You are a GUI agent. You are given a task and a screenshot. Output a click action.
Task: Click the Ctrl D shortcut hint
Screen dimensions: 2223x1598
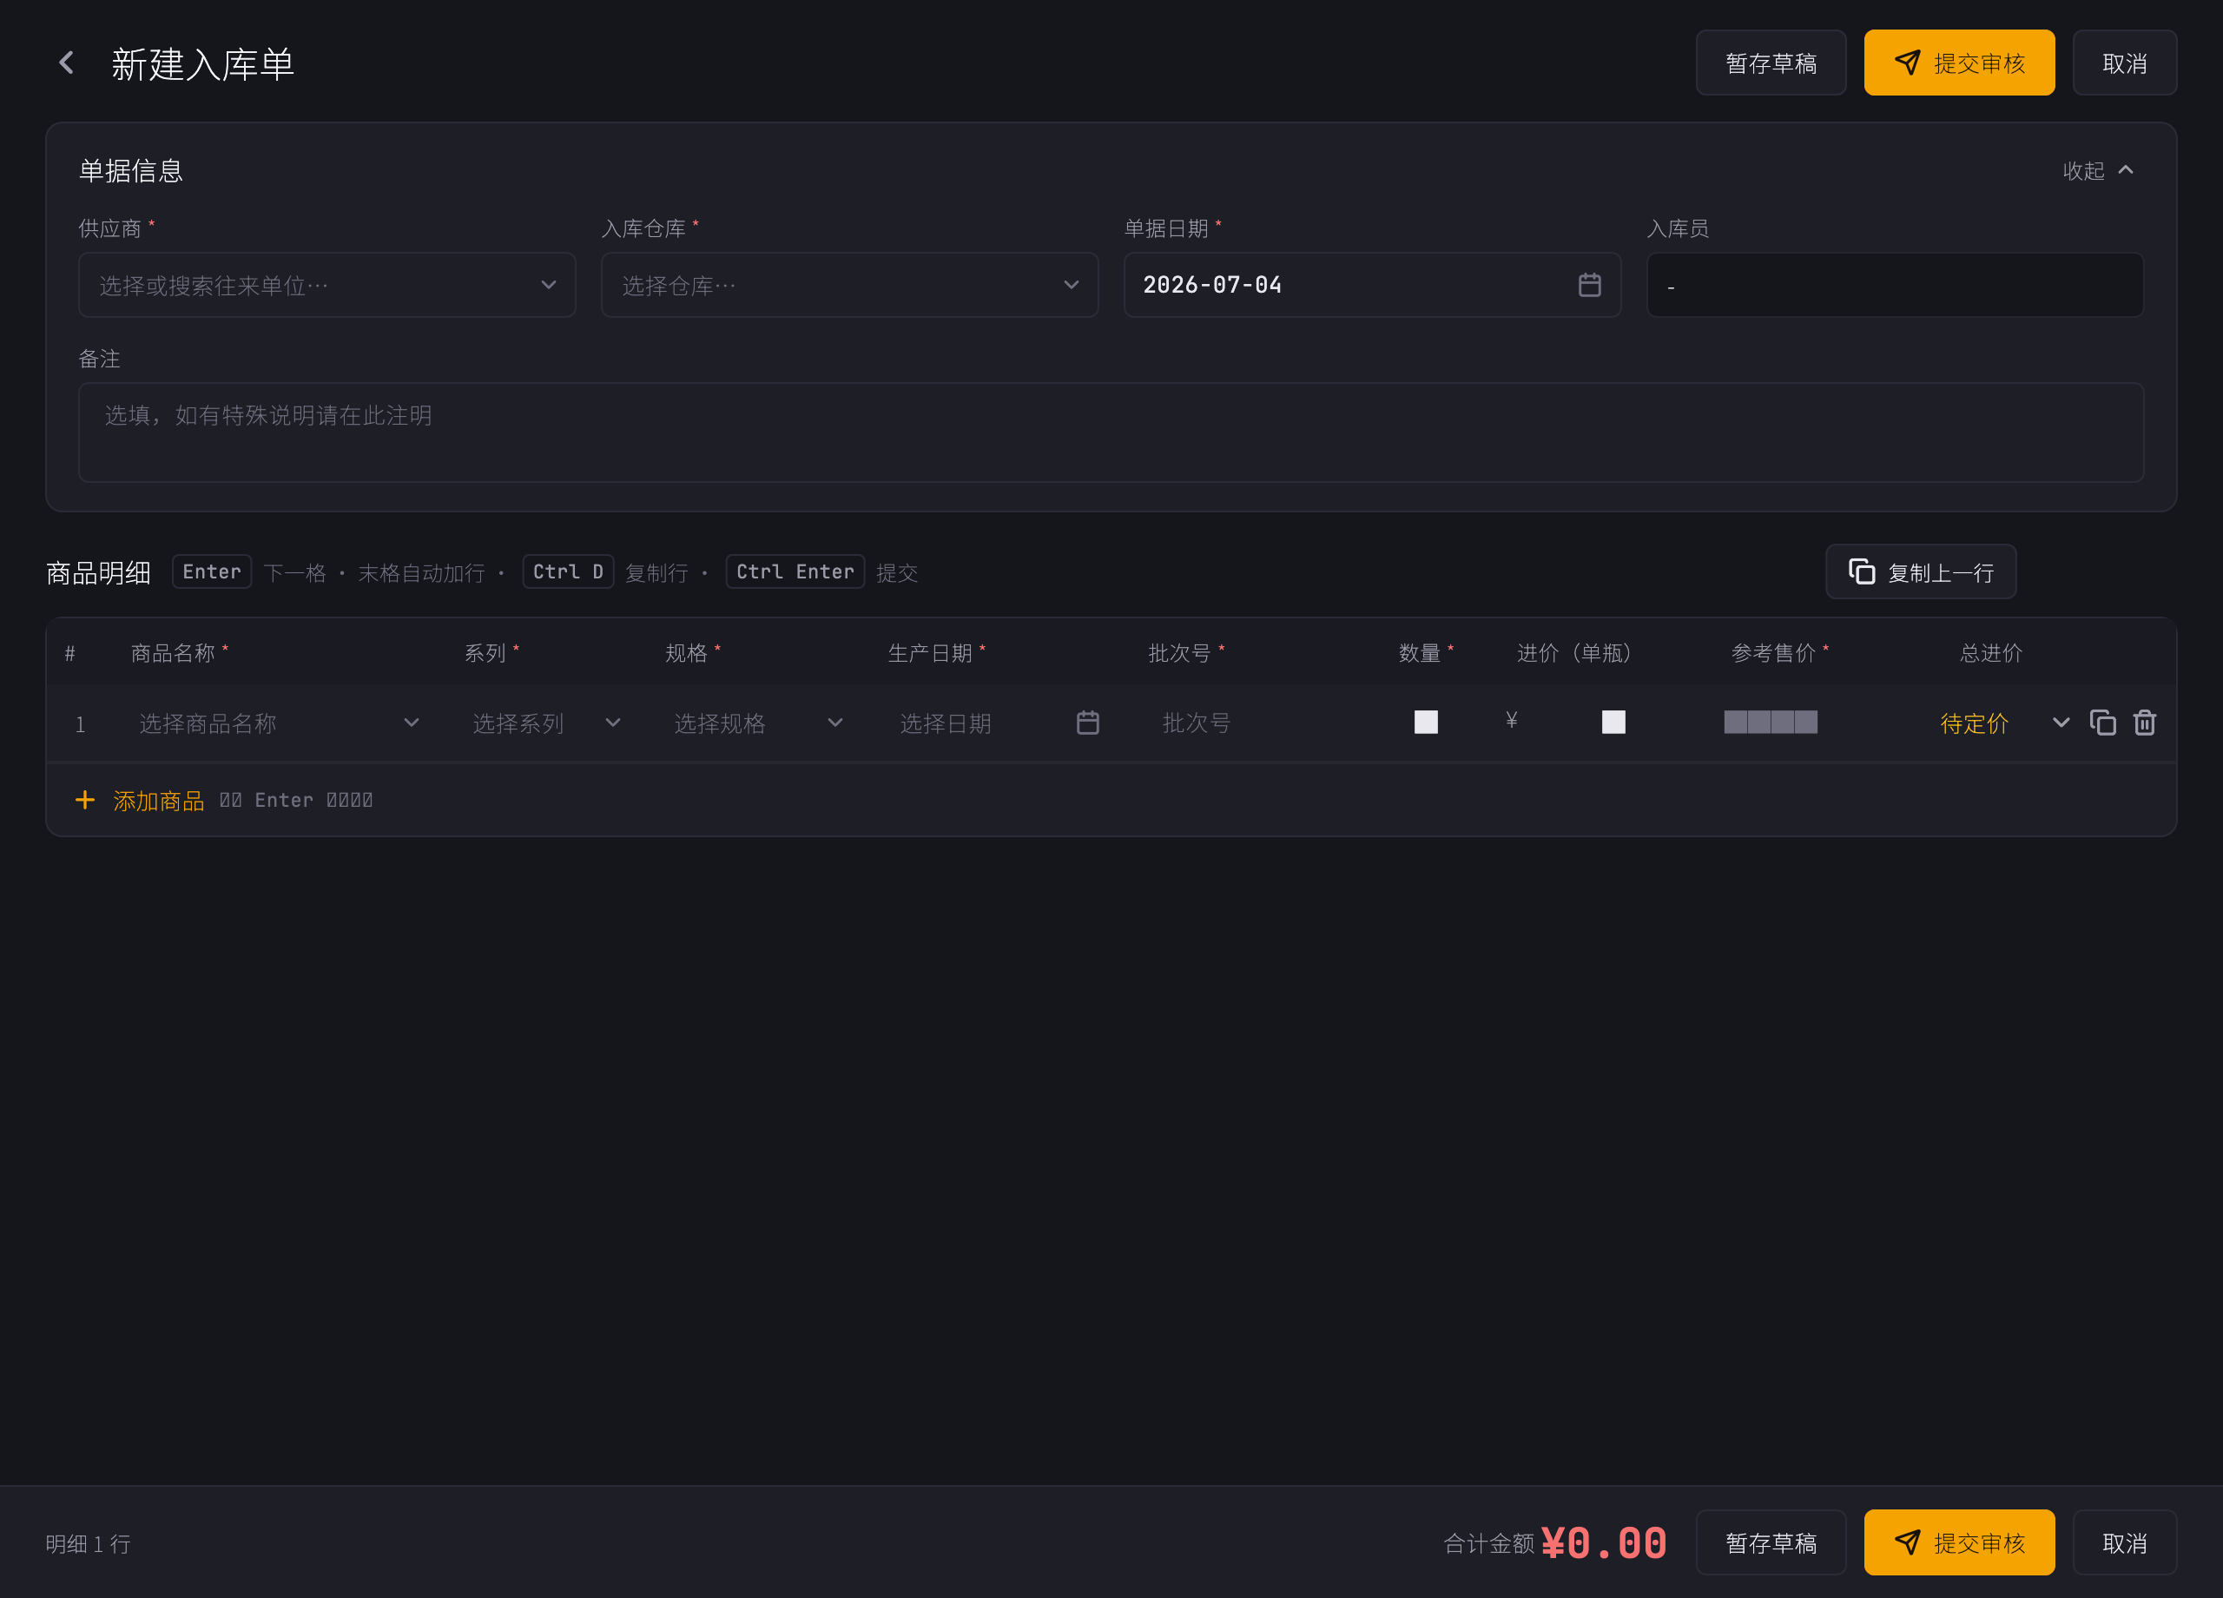tap(568, 571)
